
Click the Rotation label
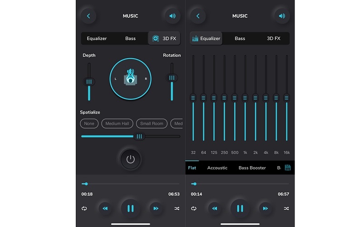pyautogui.click(x=172, y=55)
